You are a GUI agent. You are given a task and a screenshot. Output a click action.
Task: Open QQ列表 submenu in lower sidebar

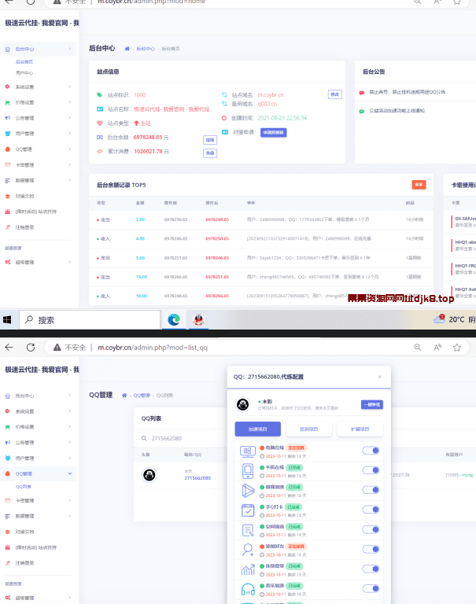[x=24, y=487]
